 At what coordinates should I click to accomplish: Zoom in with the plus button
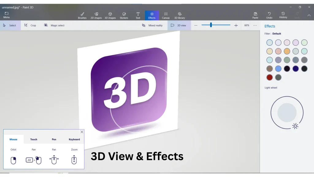point(236,25)
